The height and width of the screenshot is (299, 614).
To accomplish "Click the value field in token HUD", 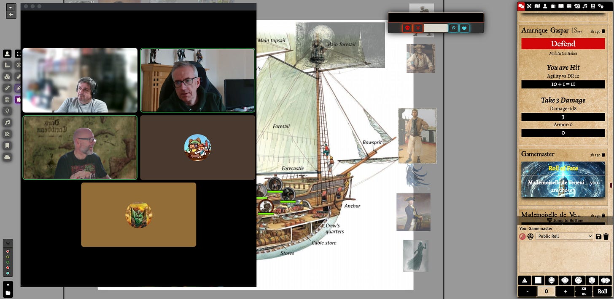I will 436,28.
